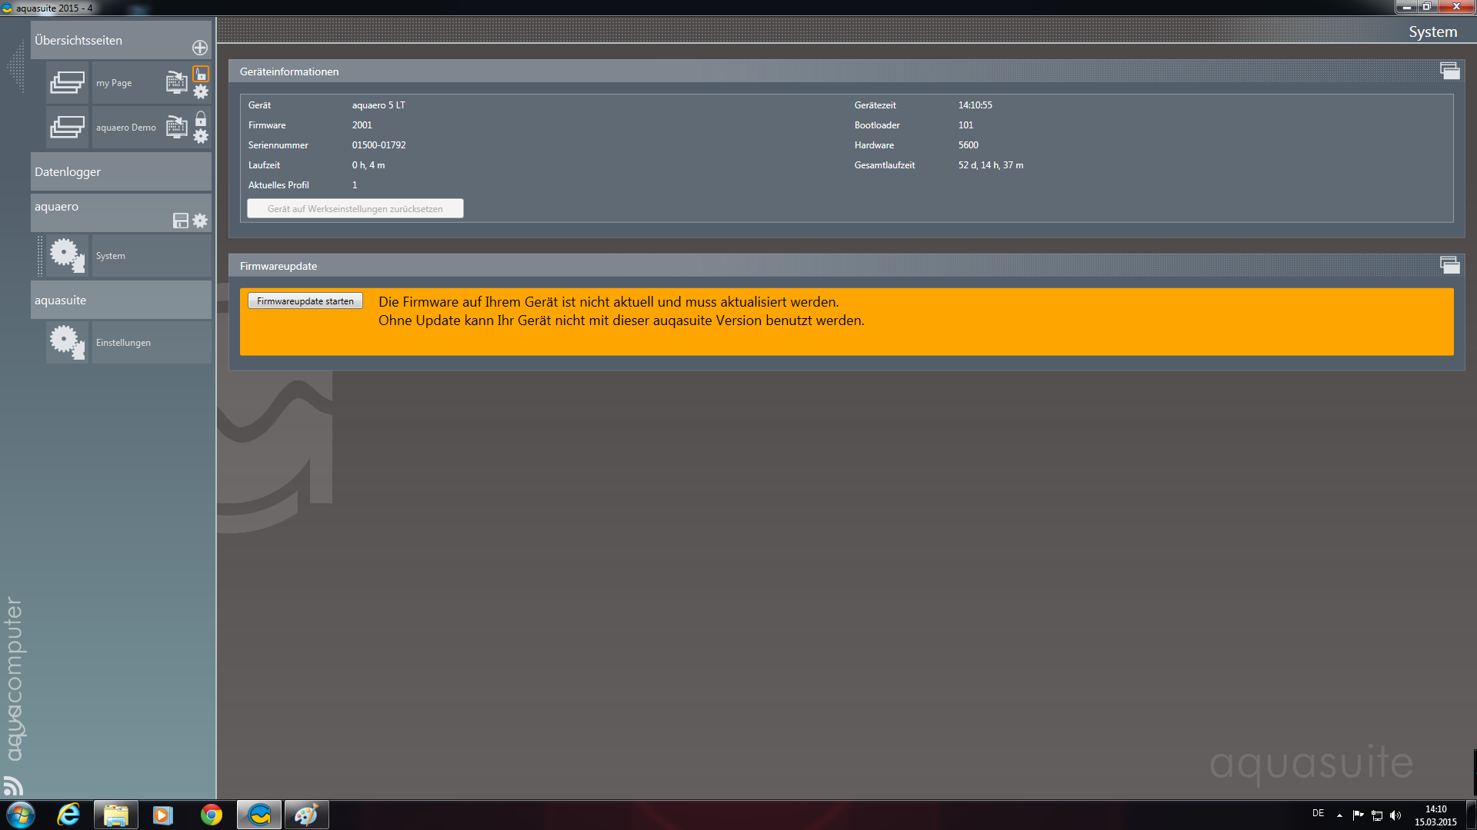Image resolution: width=1477 pixels, height=830 pixels.
Task: Open gear settings for my Page
Action: coord(201,92)
